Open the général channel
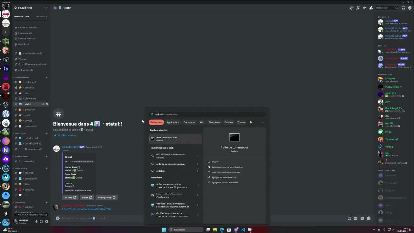The width and height of the screenshot is (414, 233). pyautogui.click(x=31, y=173)
